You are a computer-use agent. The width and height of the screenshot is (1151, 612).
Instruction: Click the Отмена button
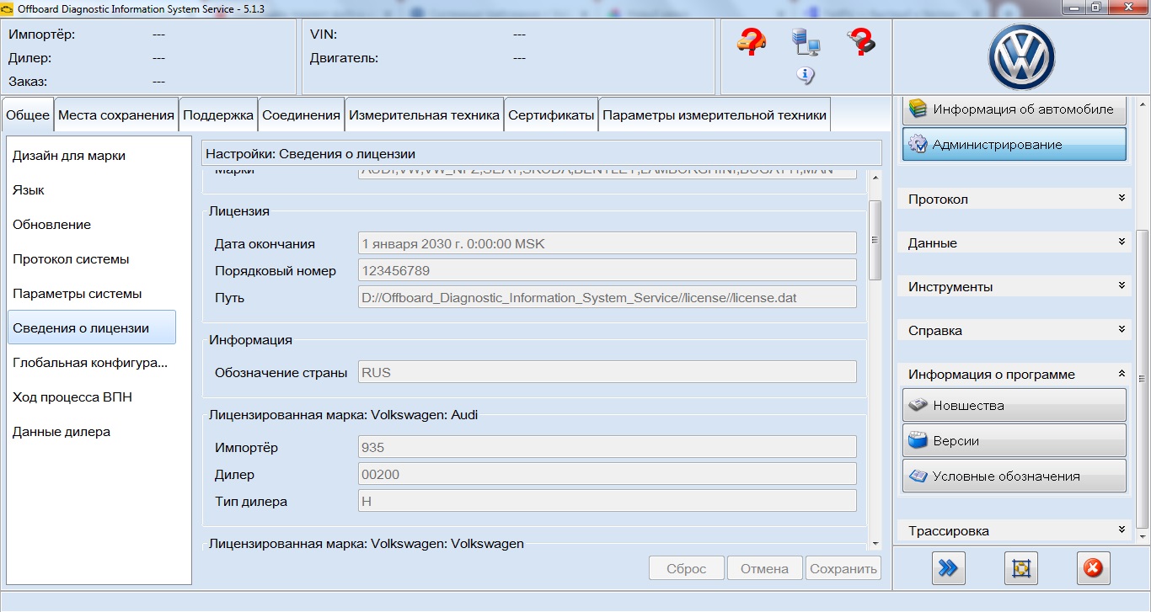click(x=764, y=568)
